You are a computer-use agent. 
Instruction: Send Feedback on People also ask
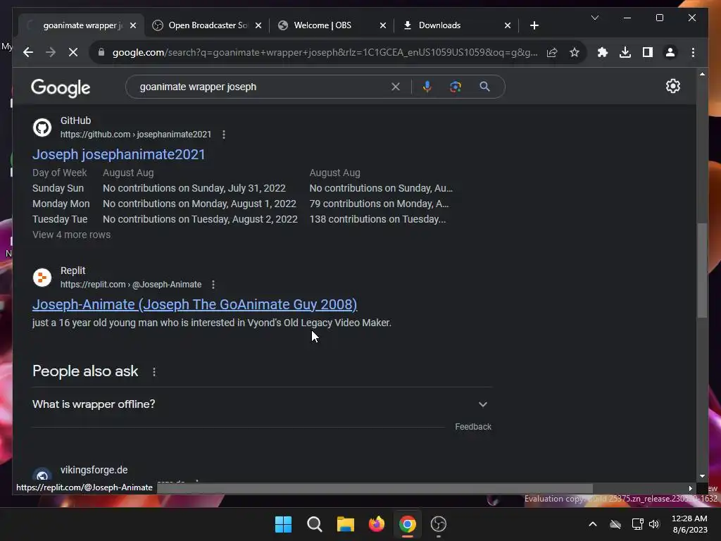473,427
